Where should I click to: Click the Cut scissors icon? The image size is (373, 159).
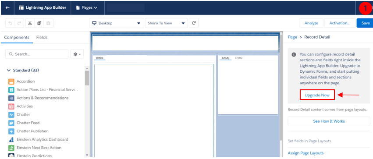[30, 23]
